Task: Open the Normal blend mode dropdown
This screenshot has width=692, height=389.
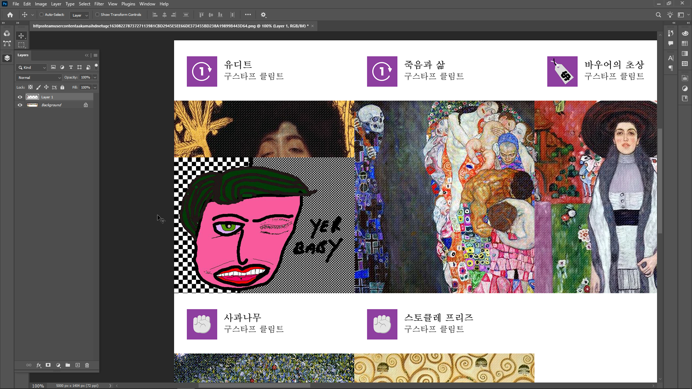Action: 39,77
